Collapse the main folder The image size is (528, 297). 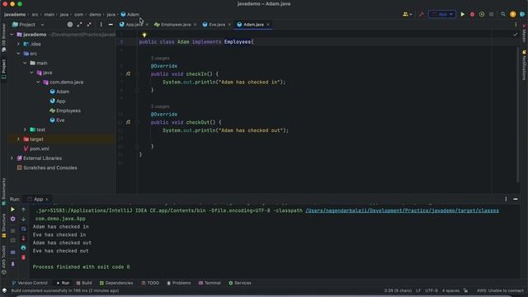pos(25,63)
